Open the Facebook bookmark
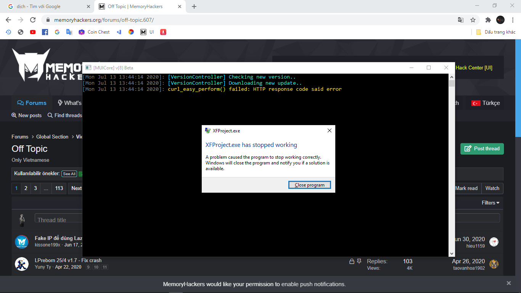521x293 pixels. [45, 32]
